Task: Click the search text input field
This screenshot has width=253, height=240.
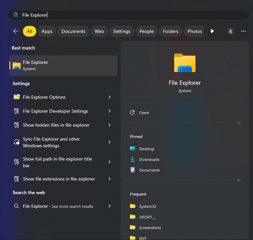Action: [129, 15]
